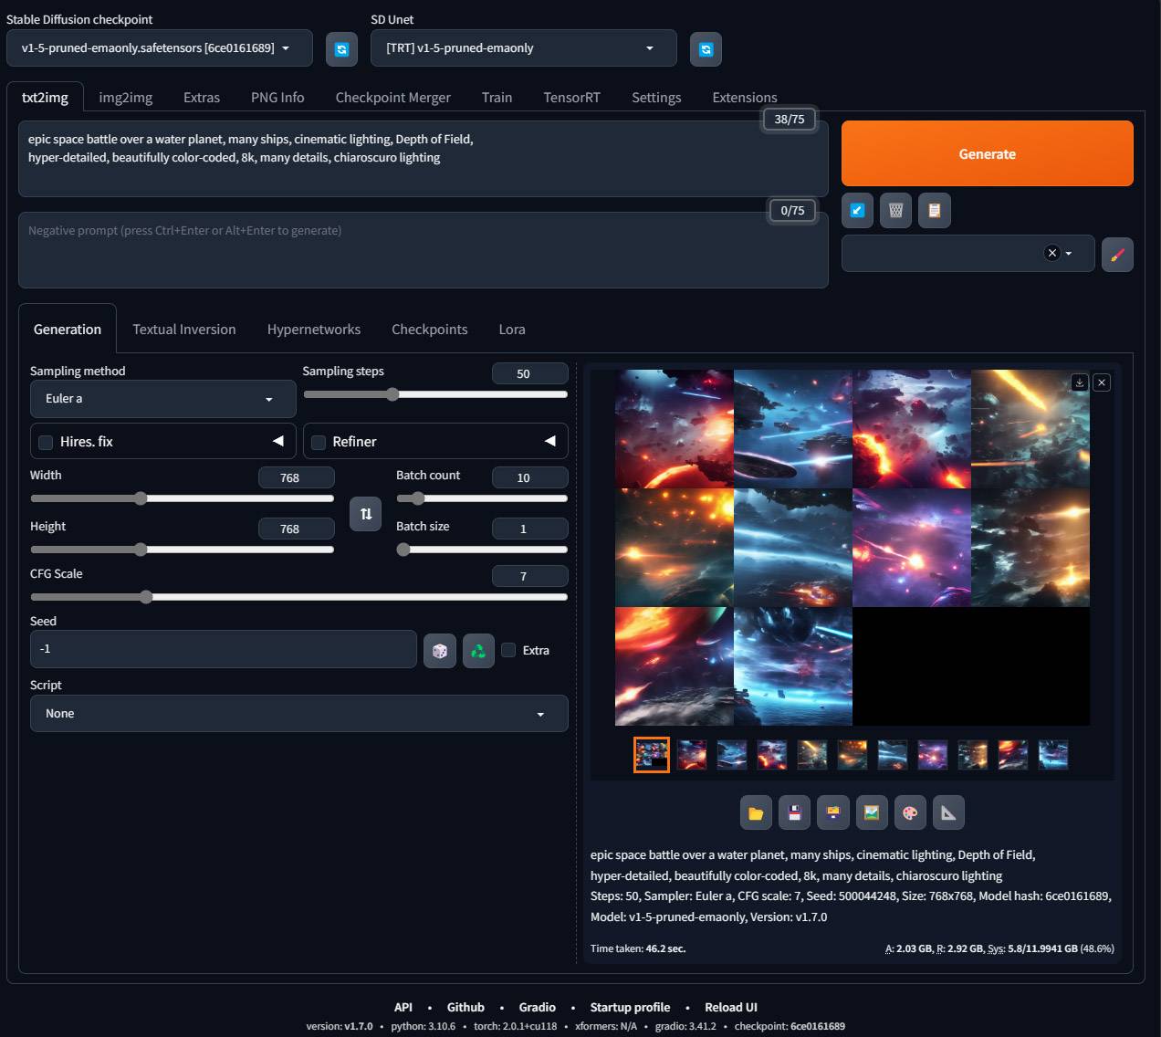Image resolution: width=1161 pixels, height=1037 pixels.
Task: Open the Sampling method dropdown
Action: (162, 399)
